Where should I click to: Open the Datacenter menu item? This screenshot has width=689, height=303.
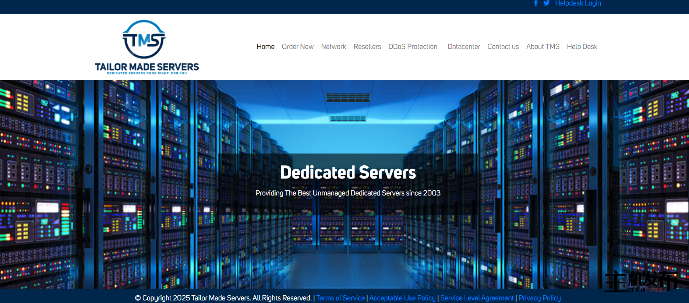[464, 47]
